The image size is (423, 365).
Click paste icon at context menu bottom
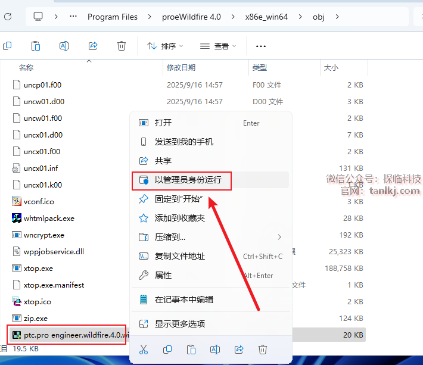click(x=191, y=350)
